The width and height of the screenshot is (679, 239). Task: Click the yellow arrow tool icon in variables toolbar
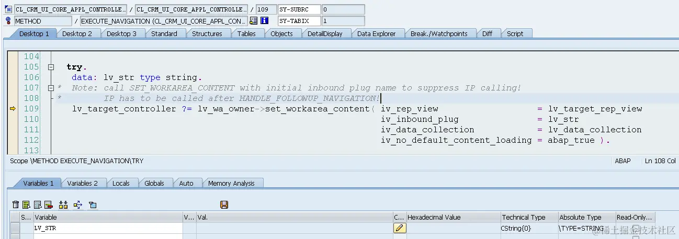tap(78, 204)
